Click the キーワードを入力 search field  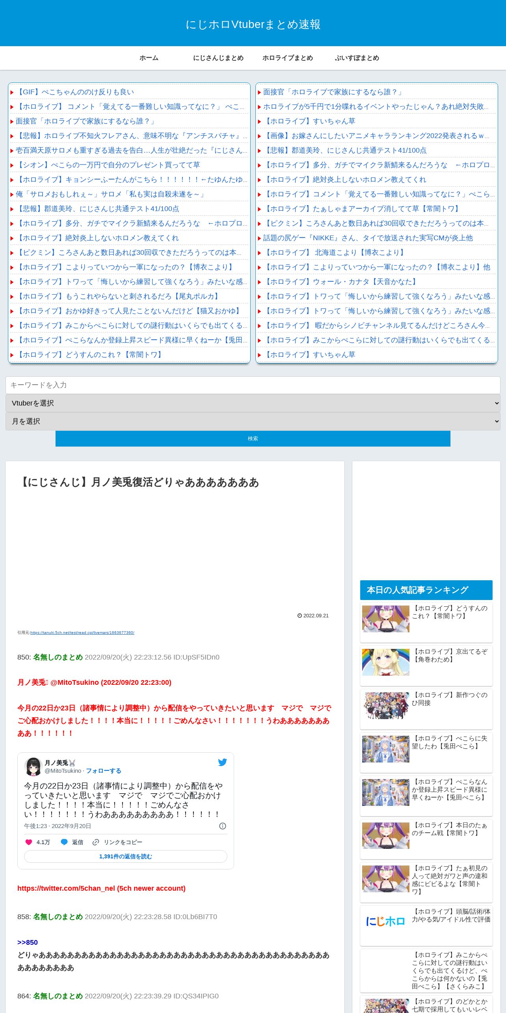(253, 385)
